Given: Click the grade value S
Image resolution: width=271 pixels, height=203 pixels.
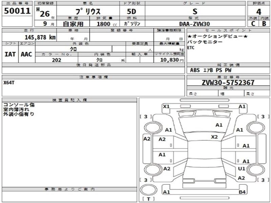Looking at the screenshot, I should click(195, 12).
